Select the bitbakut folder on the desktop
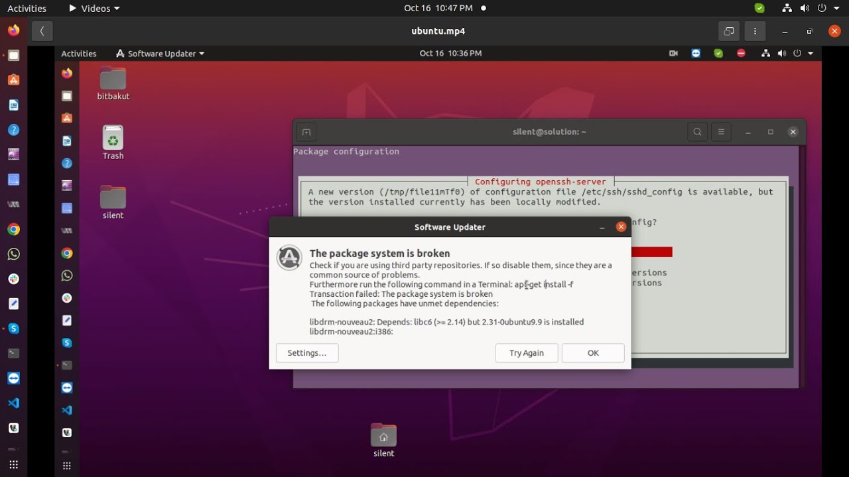 tap(113, 83)
